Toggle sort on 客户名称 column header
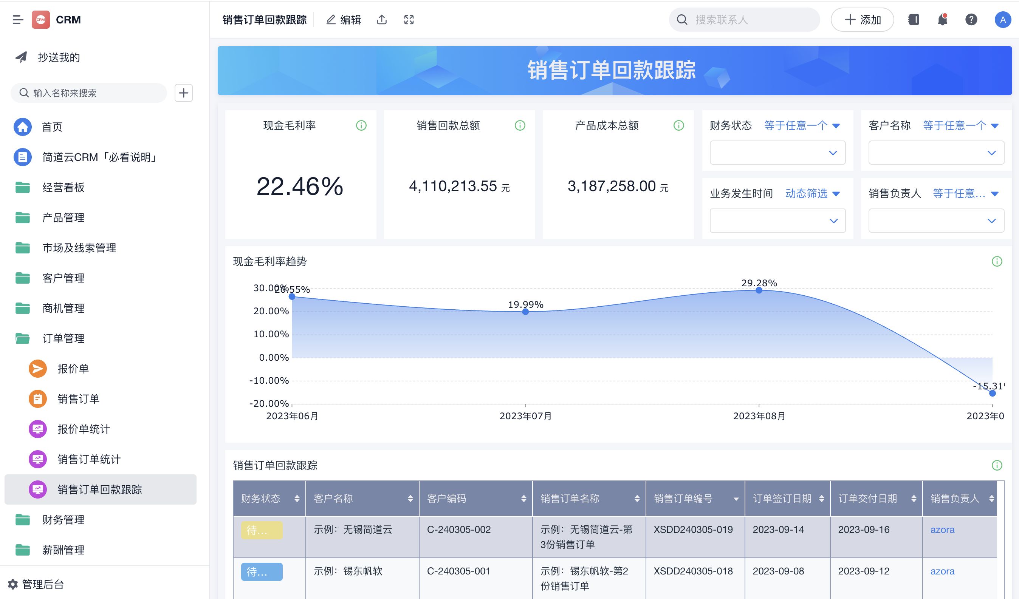This screenshot has width=1019, height=599. pyautogui.click(x=410, y=499)
